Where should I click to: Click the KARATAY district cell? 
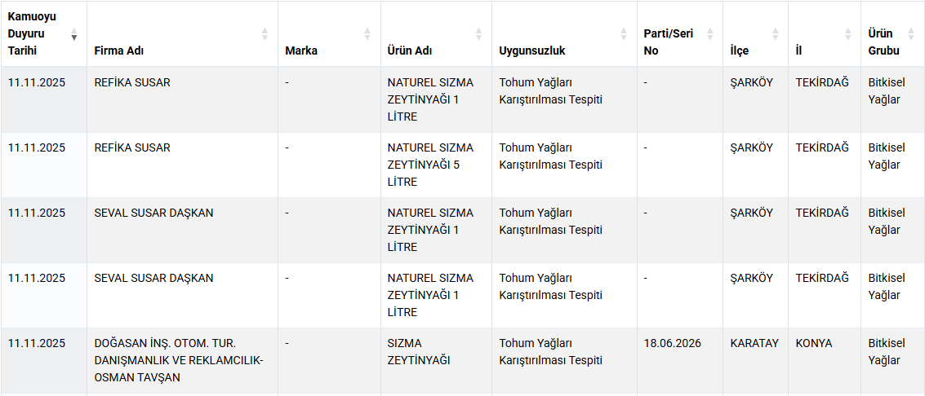[754, 343]
